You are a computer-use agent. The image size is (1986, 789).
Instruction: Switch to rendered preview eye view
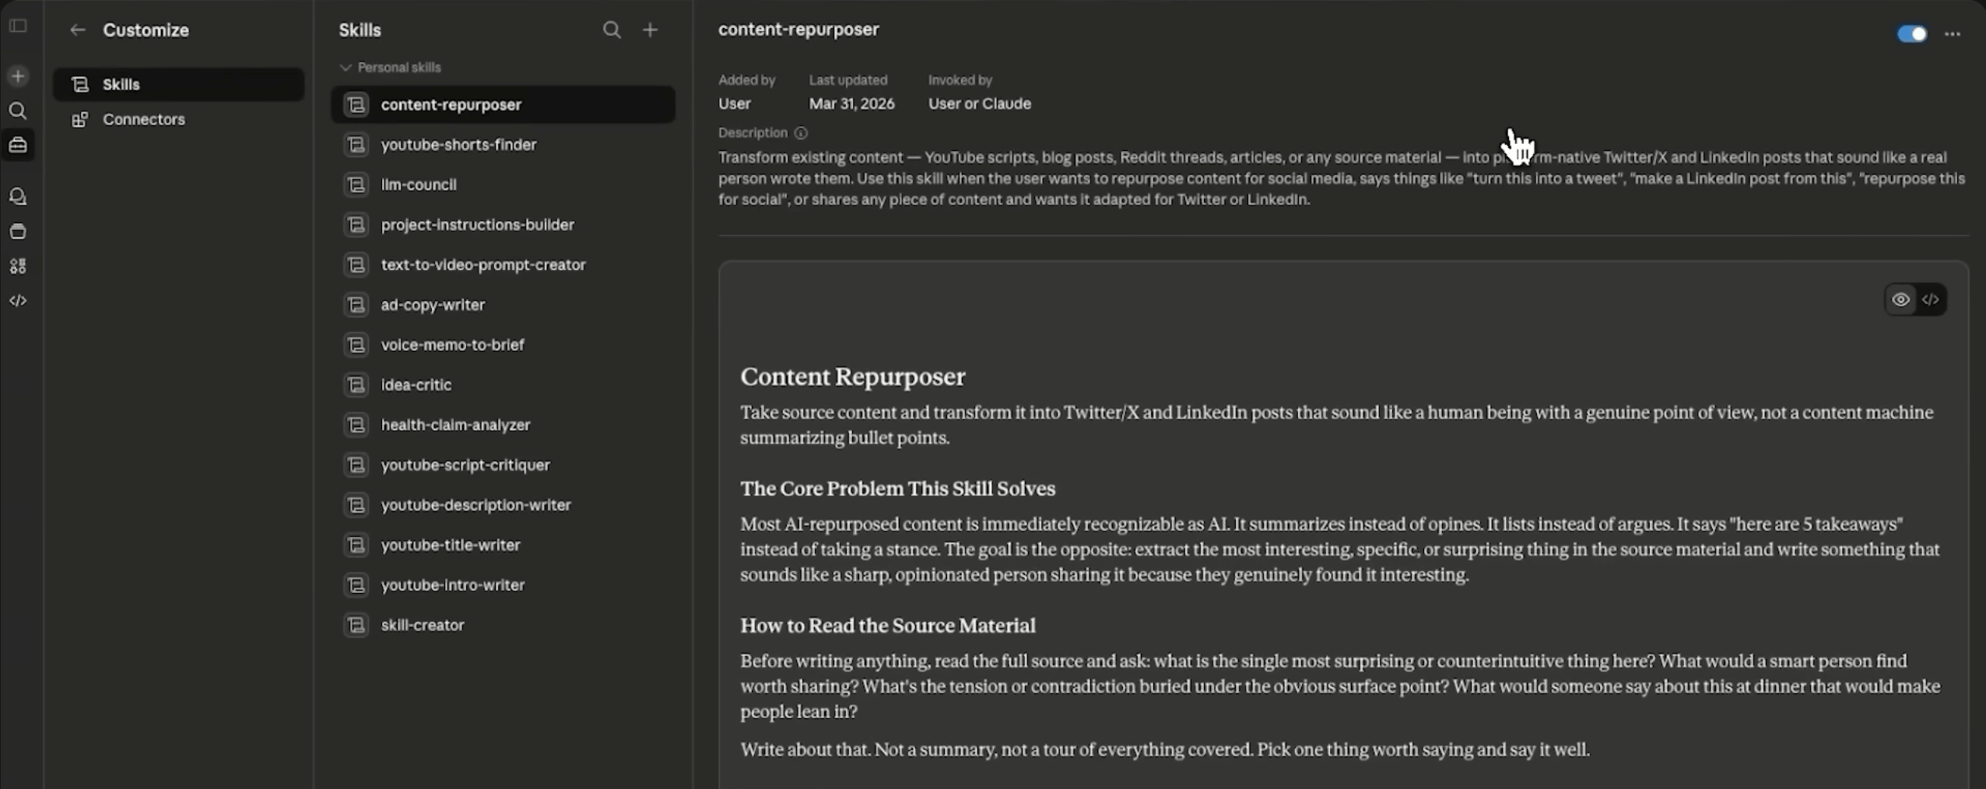[1900, 300]
